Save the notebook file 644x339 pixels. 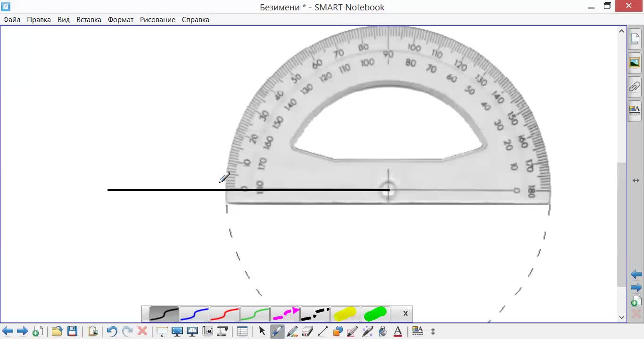tap(72, 331)
